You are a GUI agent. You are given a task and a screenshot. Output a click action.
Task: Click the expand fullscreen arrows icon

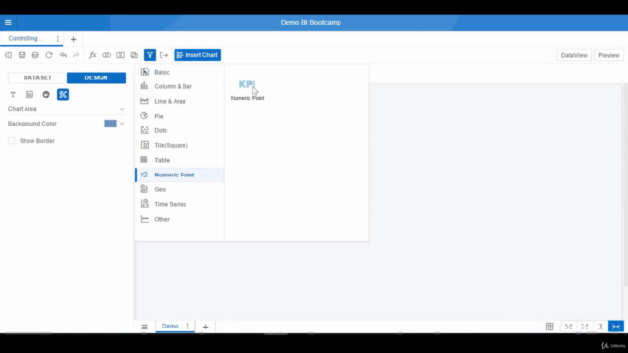585,327
